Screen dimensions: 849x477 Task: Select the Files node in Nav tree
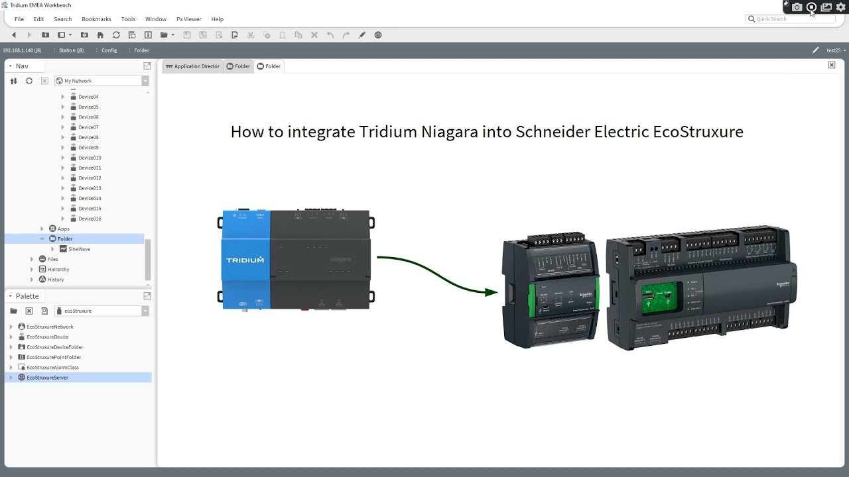52,259
